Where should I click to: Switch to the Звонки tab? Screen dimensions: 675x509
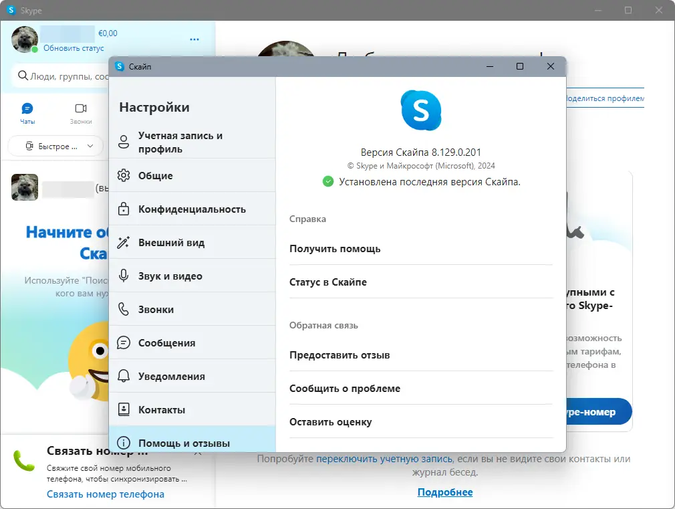(x=82, y=114)
